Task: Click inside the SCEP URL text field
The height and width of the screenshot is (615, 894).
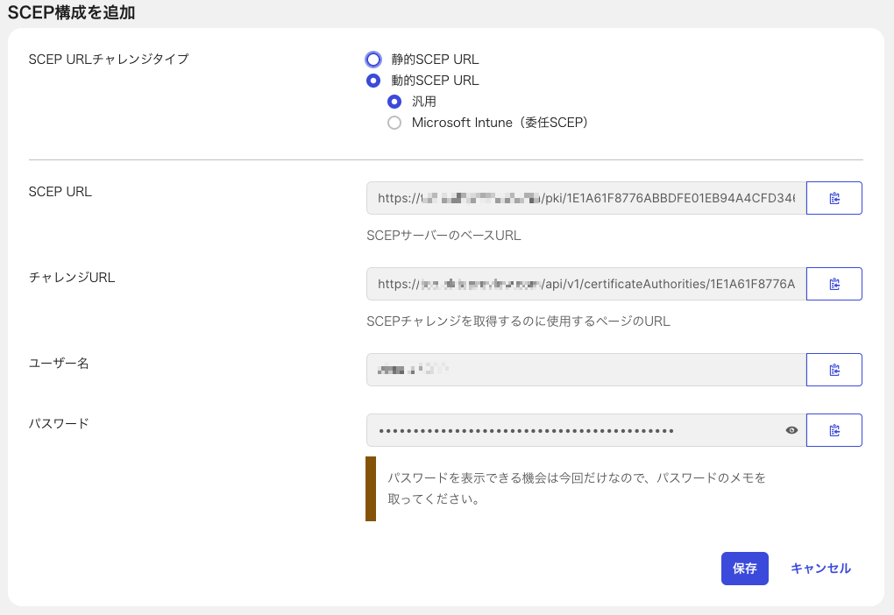Action: tap(585, 198)
